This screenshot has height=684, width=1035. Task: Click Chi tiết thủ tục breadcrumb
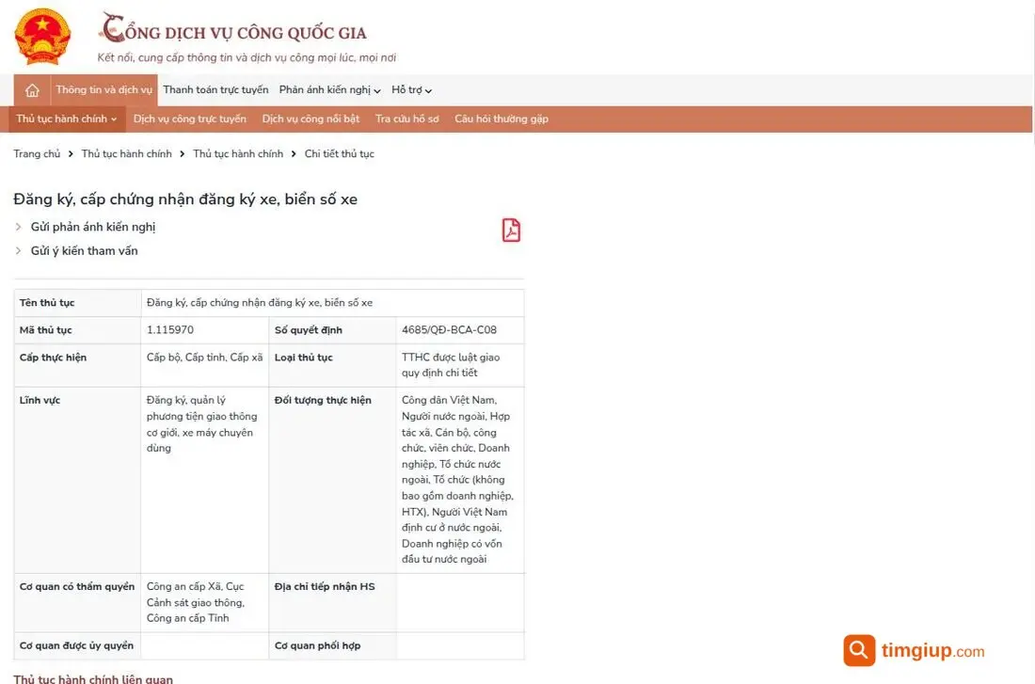tap(340, 154)
